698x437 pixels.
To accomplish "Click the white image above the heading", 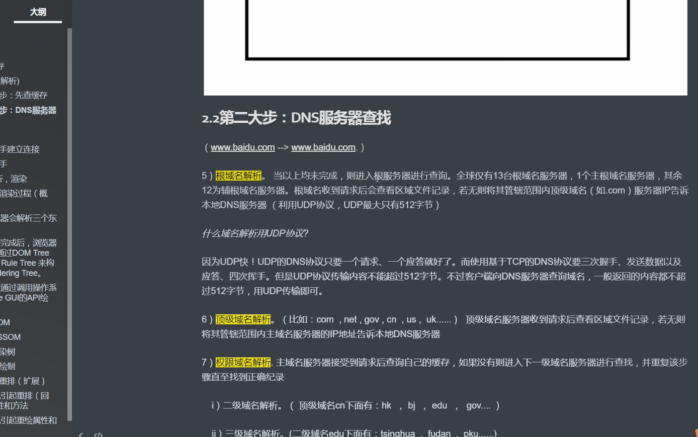I will pyautogui.click(x=446, y=47).
